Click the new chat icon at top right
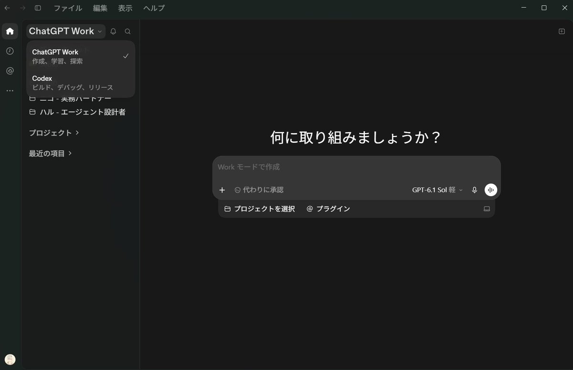The image size is (573, 370). pos(562,32)
